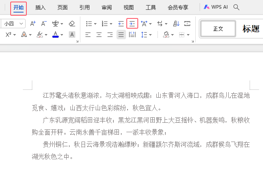The width and height of the screenshot is (263, 182).
Task: Toggle justified alignment button
Action: tap(121, 35)
